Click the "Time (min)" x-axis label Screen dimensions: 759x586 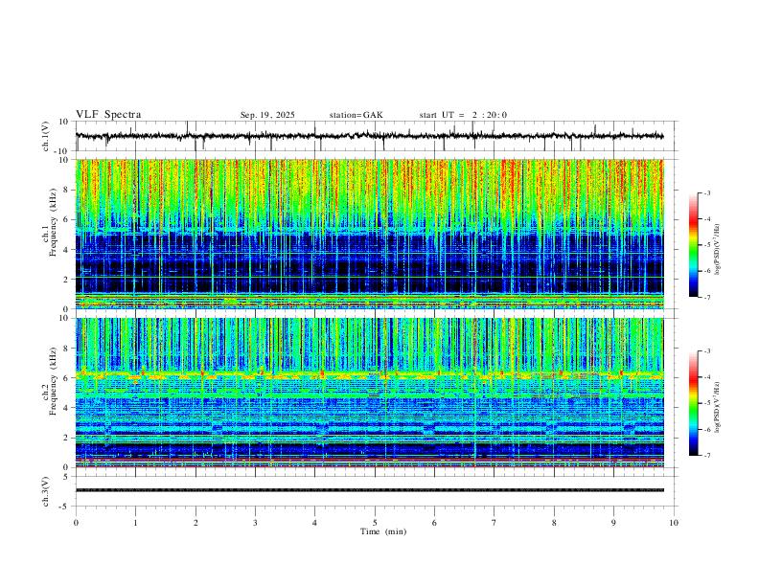pos(383,531)
